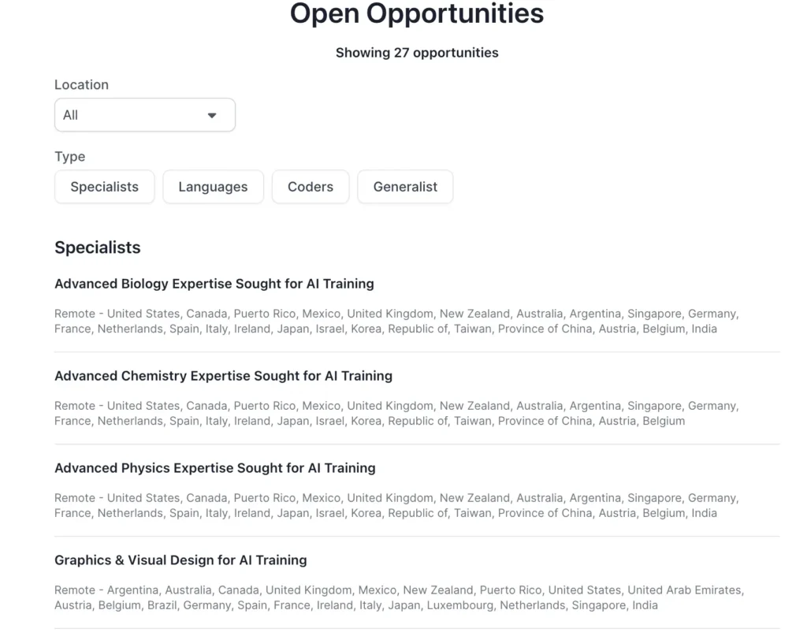Toggle the Coders filter

pos(310,187)
